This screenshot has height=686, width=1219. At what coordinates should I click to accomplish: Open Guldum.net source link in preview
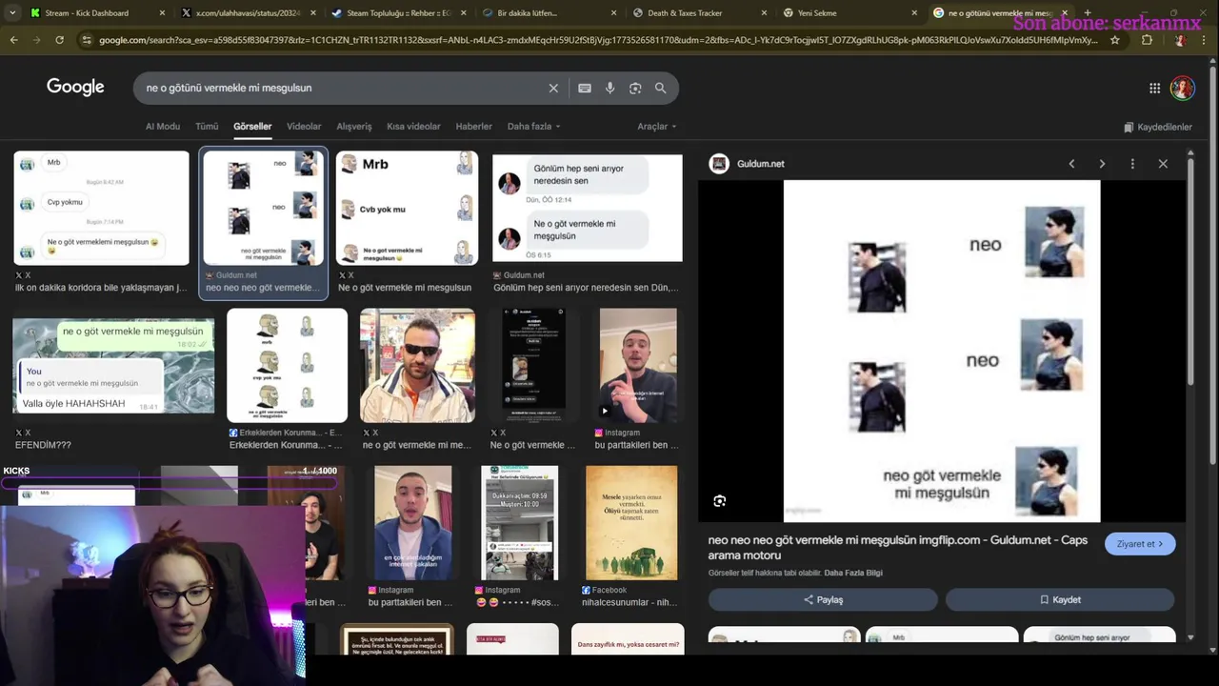(x=760, y=164)
